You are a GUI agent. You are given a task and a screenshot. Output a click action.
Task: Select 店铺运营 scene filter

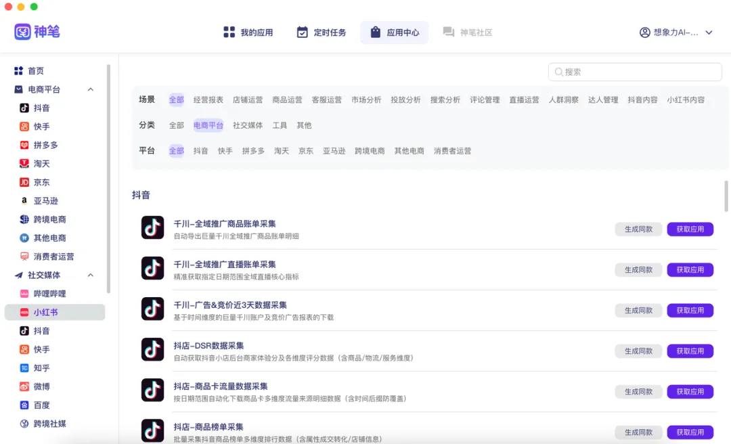(x=248, y=99)
